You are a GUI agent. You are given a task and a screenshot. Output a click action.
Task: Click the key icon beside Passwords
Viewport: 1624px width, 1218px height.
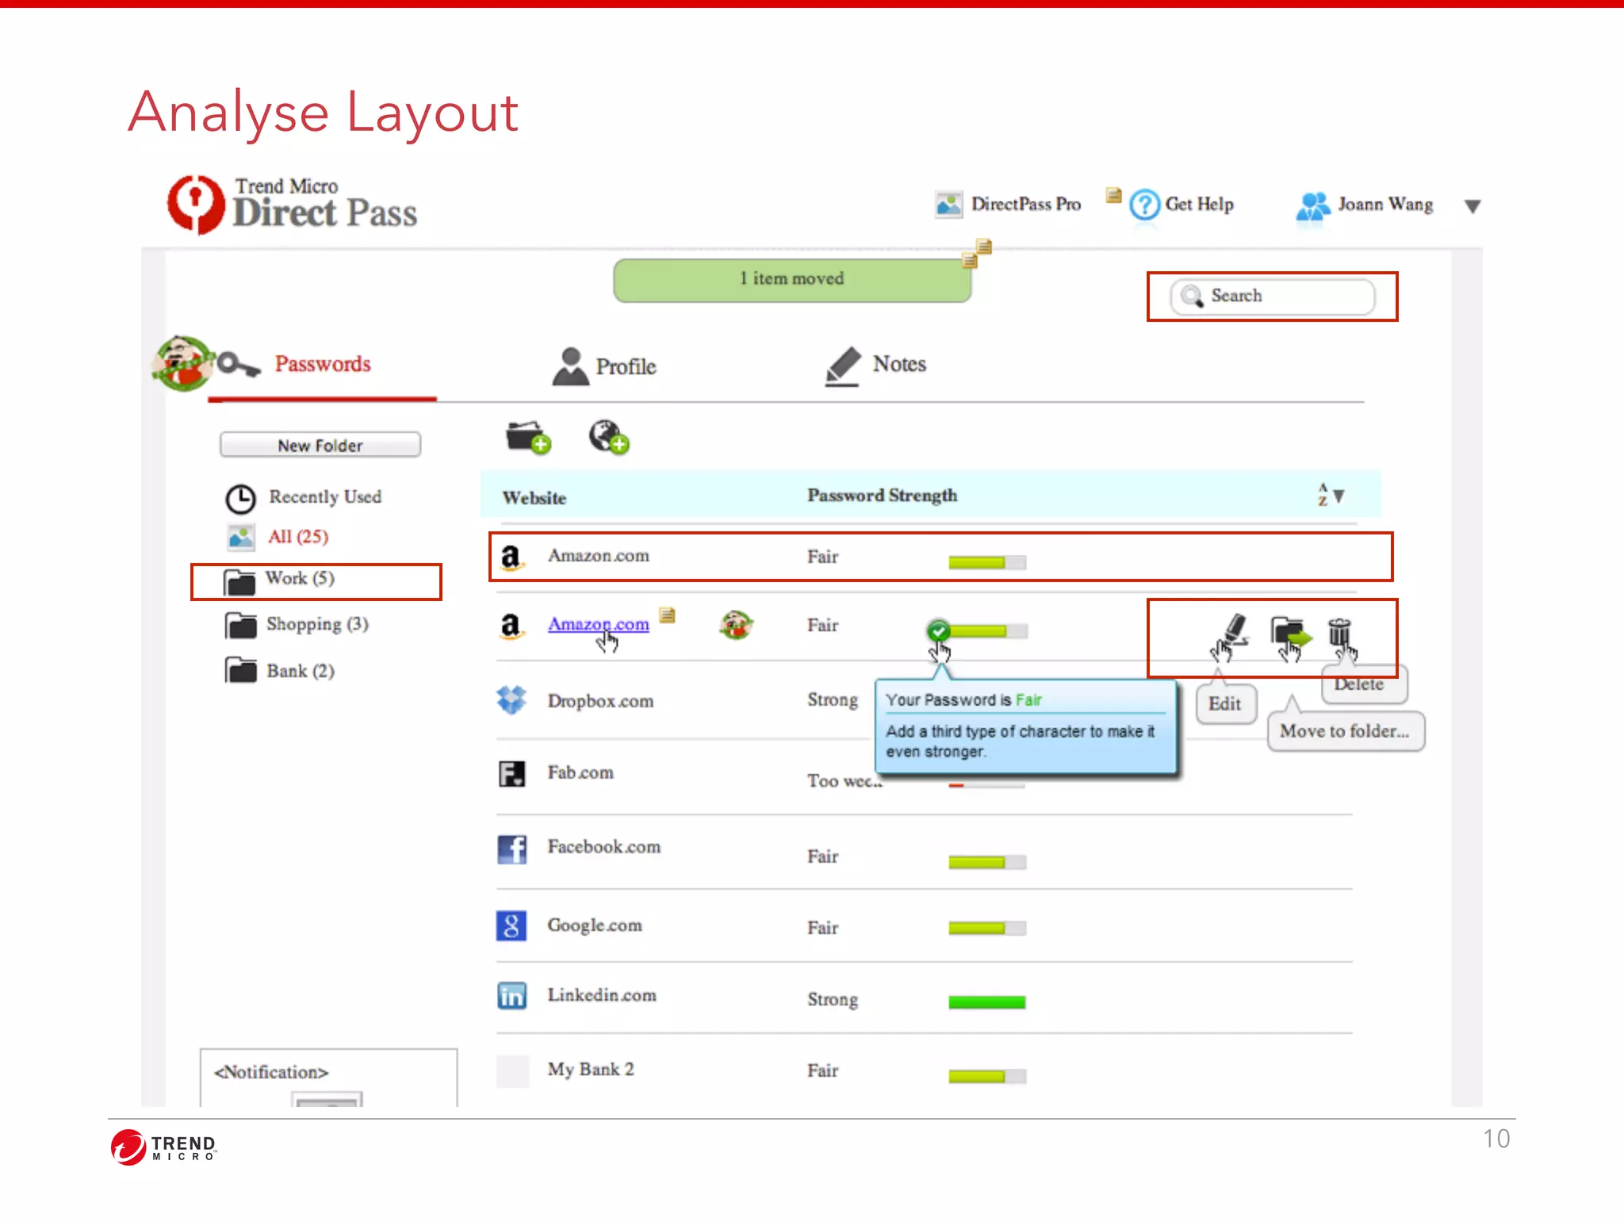(x=239, y=365)
